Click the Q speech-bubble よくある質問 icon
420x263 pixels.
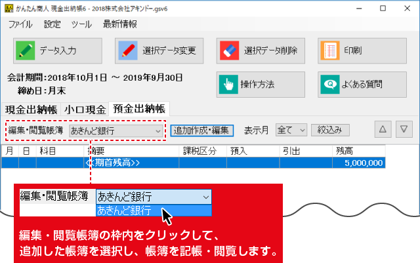point(330,85)
